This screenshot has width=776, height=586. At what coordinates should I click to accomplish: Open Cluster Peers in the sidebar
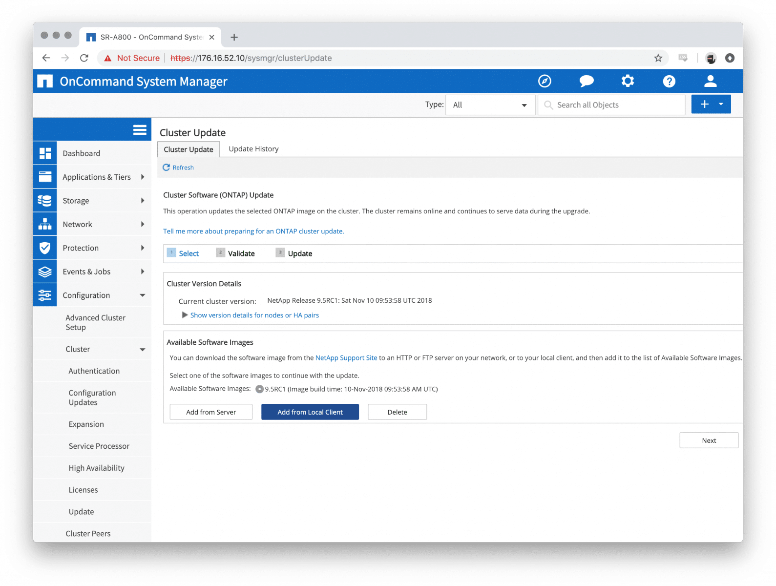(88, 534)
